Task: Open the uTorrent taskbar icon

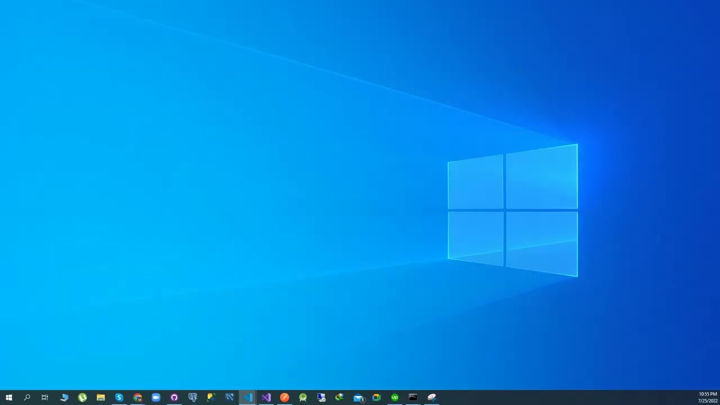Action: 83,398
